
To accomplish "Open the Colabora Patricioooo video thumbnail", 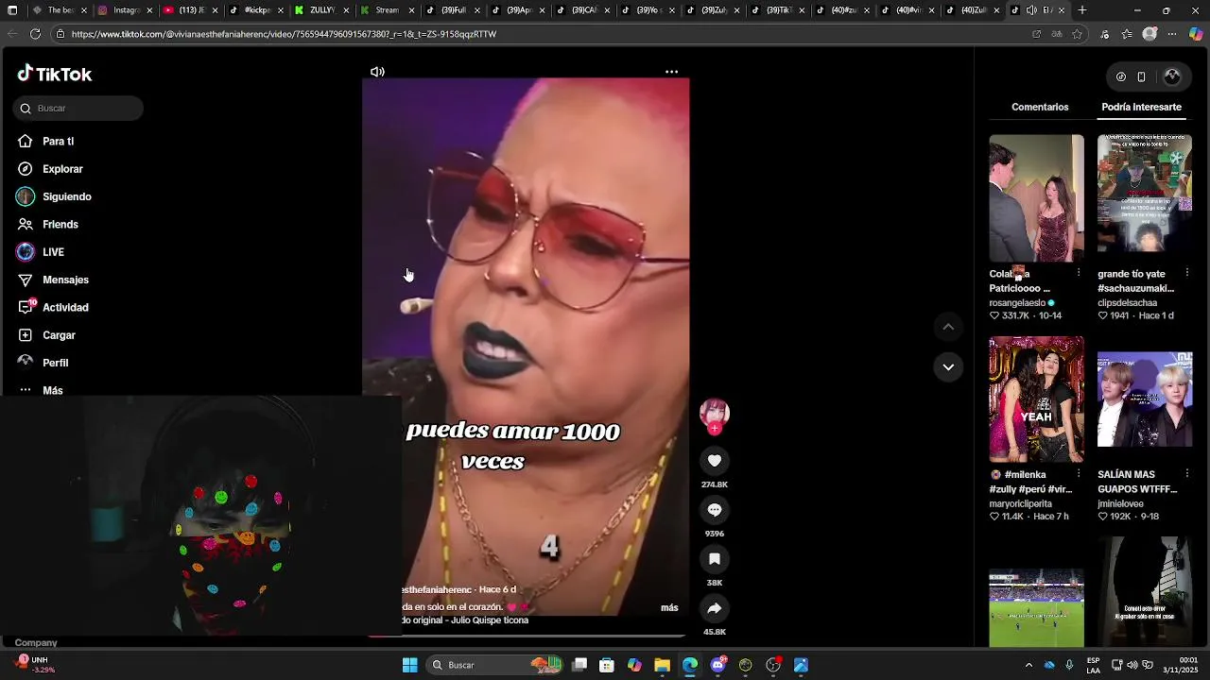I will pyautogui.click(x=1037, y=198).
